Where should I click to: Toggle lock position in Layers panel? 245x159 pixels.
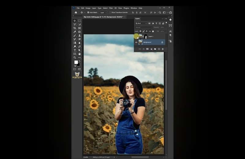coord(147,31)
